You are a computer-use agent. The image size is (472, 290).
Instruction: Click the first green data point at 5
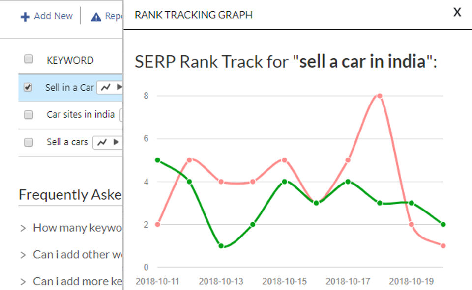pos(157,160)
